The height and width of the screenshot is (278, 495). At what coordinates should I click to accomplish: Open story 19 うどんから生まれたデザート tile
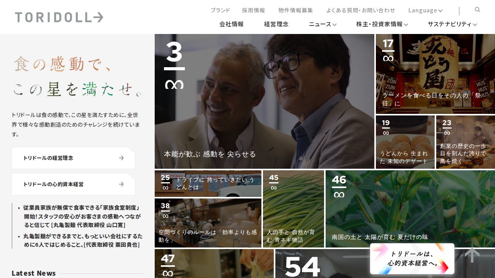pos(405,142)
